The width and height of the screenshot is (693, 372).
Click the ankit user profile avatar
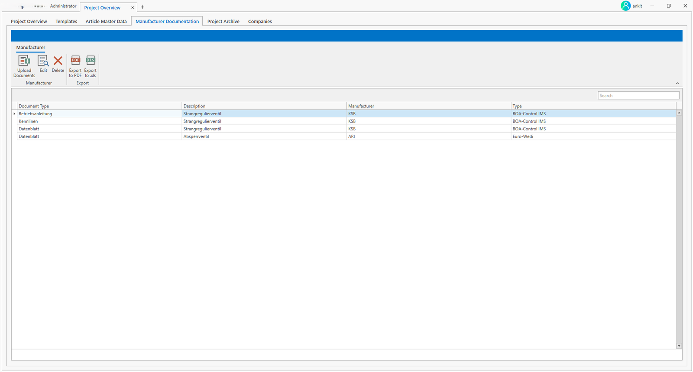625,6
